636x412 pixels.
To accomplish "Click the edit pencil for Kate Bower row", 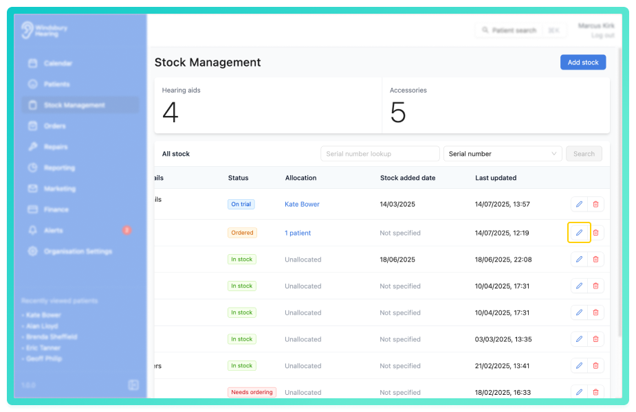I will click(579, 204).
